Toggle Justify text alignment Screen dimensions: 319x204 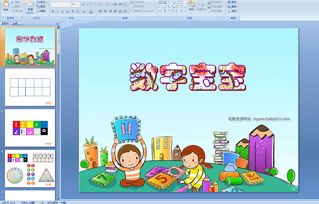115,11
